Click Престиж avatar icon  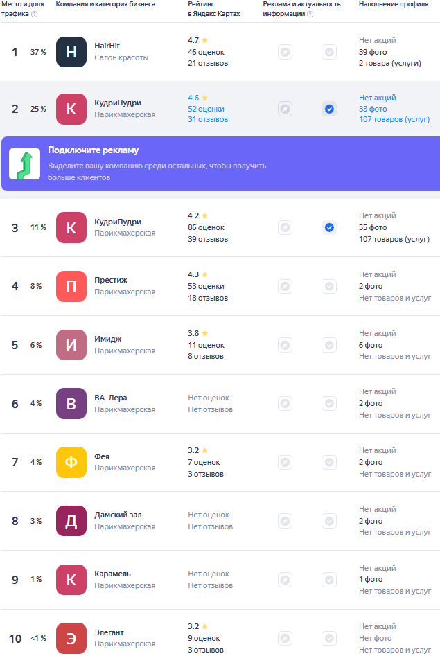[71, 286]
